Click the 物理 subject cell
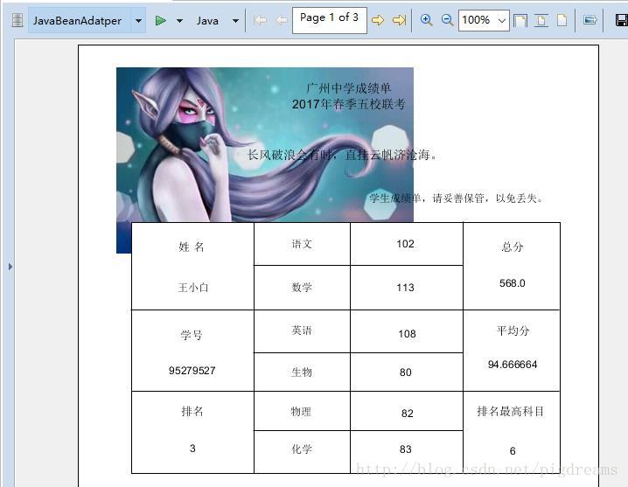This screenshot has width=628, height=487. point(301,411)
